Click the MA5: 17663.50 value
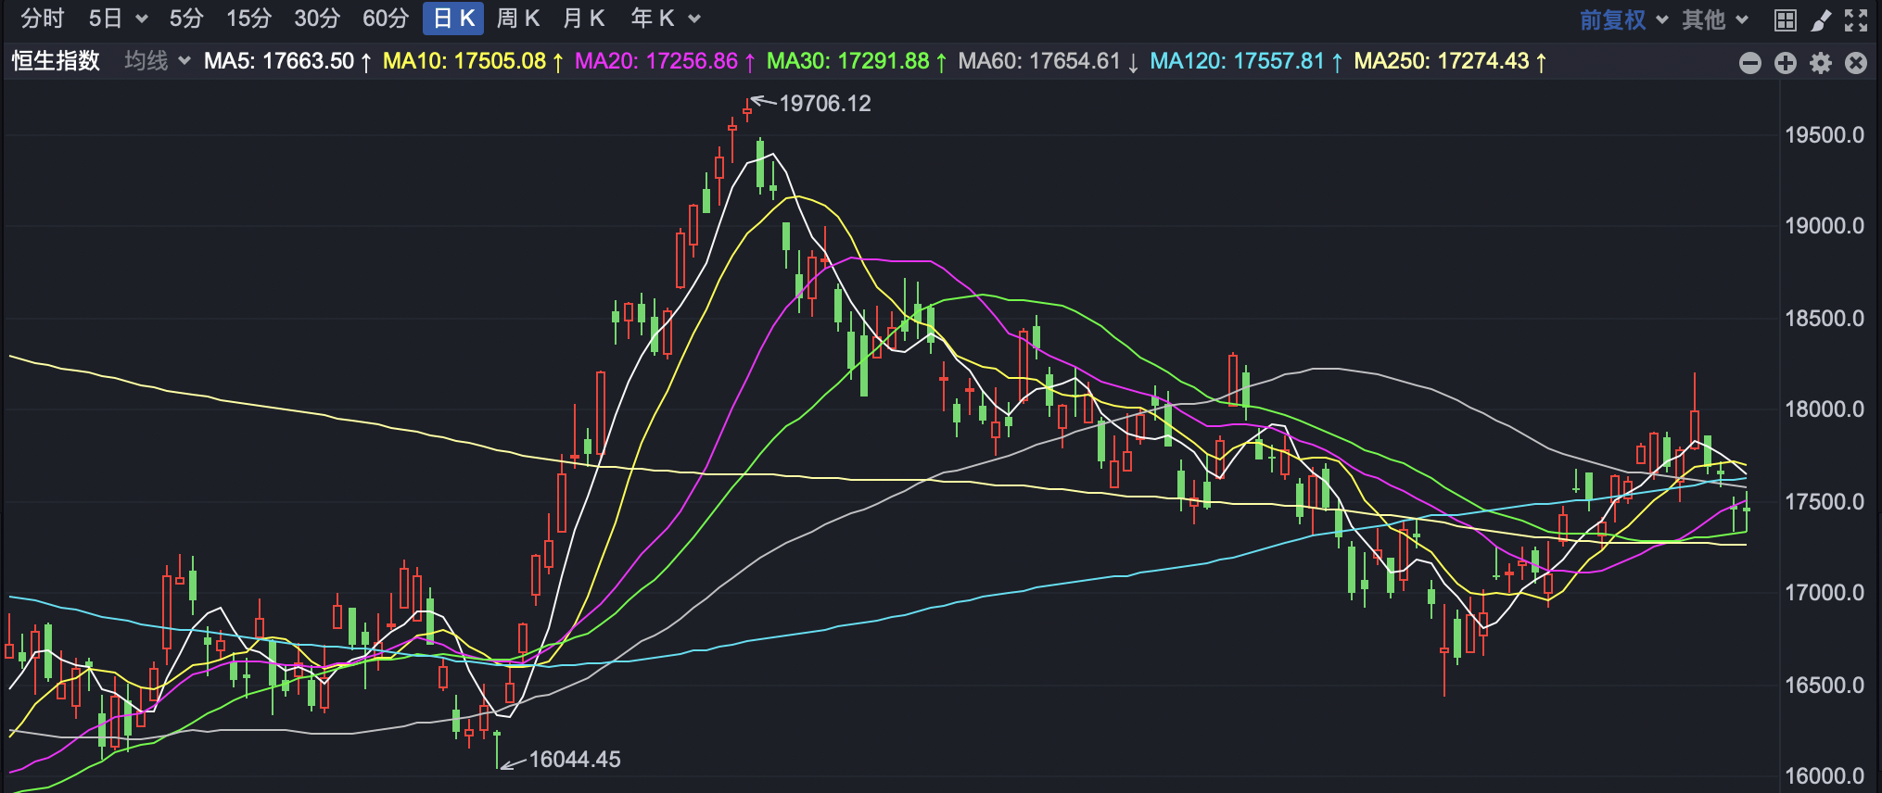Image resolution: width=1882 pixels, height=793 pixels. [287, 61]
